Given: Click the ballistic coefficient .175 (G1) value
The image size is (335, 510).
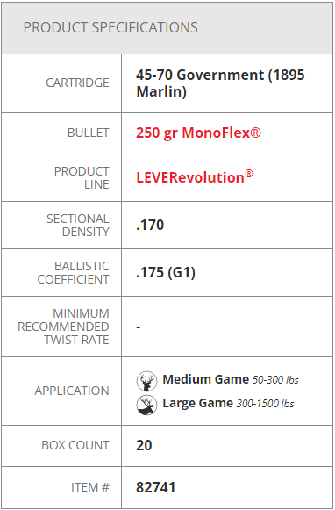Looking at the screenshot, I should point(166,273).
